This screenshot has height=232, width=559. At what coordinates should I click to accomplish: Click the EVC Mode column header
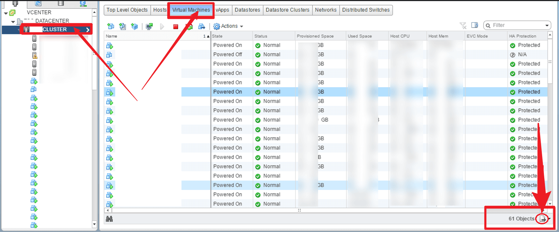tap(486, 36)
